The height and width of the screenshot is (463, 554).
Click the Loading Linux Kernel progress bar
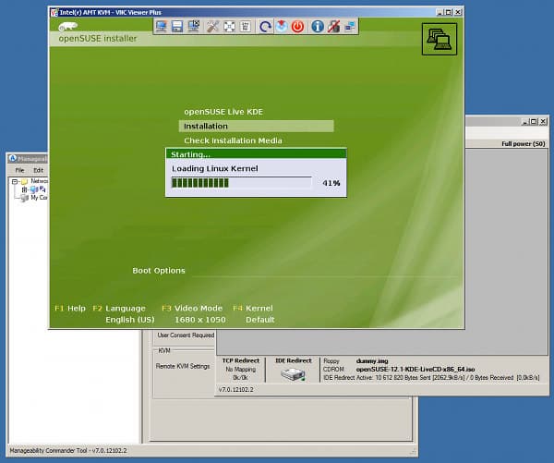(241, 183)
